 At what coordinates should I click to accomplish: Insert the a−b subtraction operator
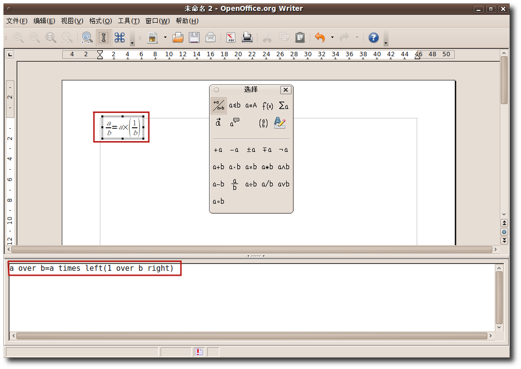[x=218, y=184]
